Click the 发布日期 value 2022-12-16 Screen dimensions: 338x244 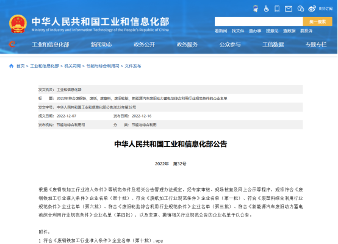tap(142, 116)
